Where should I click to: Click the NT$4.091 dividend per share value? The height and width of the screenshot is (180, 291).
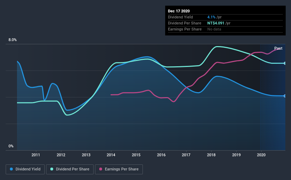click(x=216, y=23)
